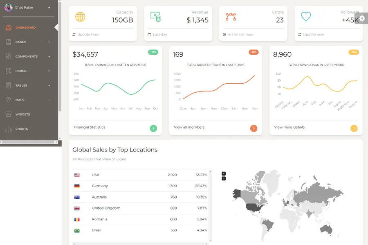Click the globe Capacity icon

pos(80,17)
